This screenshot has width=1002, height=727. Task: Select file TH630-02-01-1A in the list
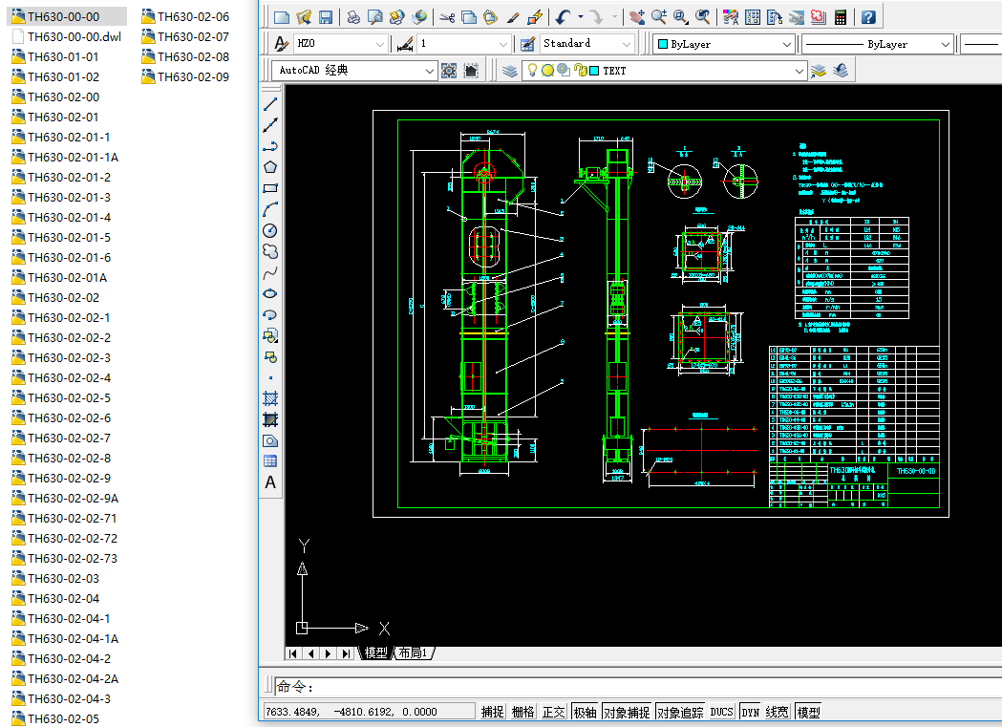click(x=73, y=157)
